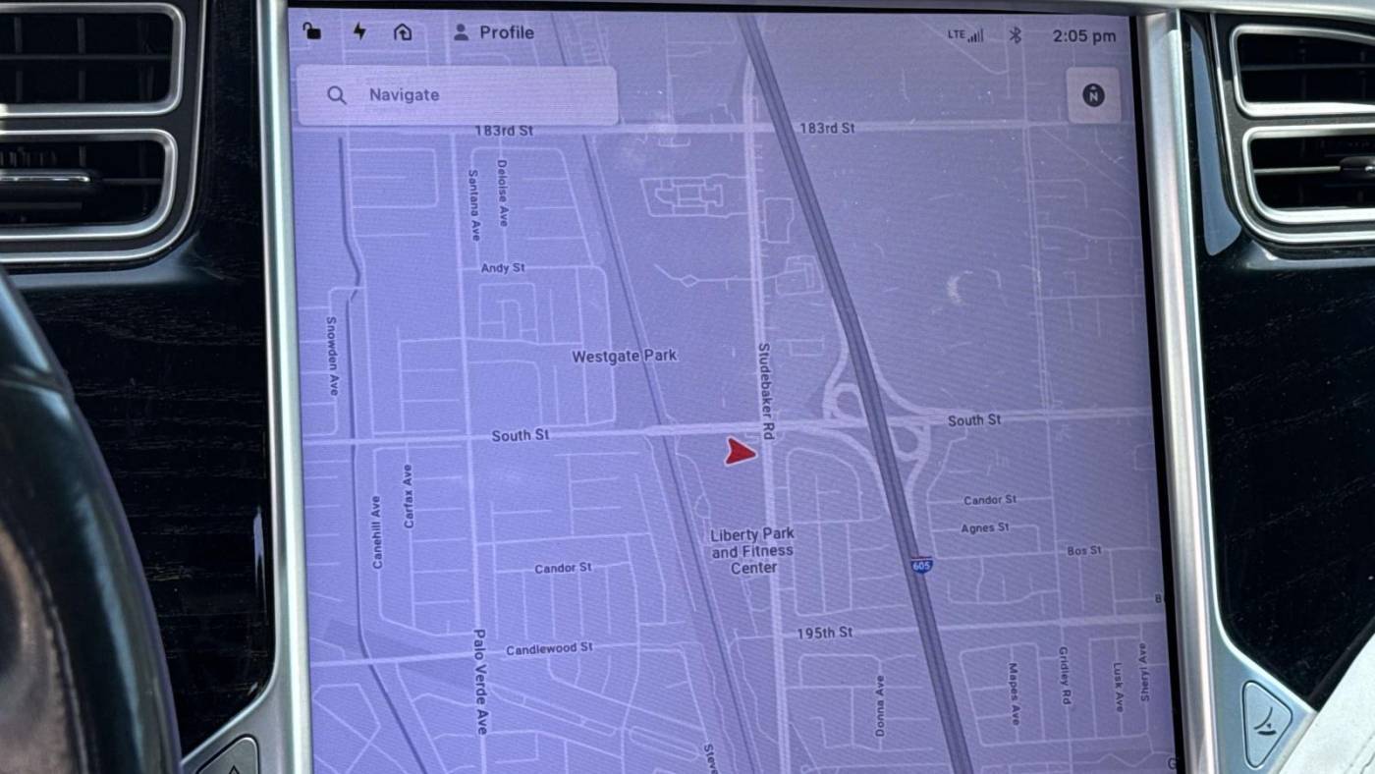The width and height of the screenshot is (1375, 774).
Task: Tap the Gridley Rd label
Action: [1065, 675]
